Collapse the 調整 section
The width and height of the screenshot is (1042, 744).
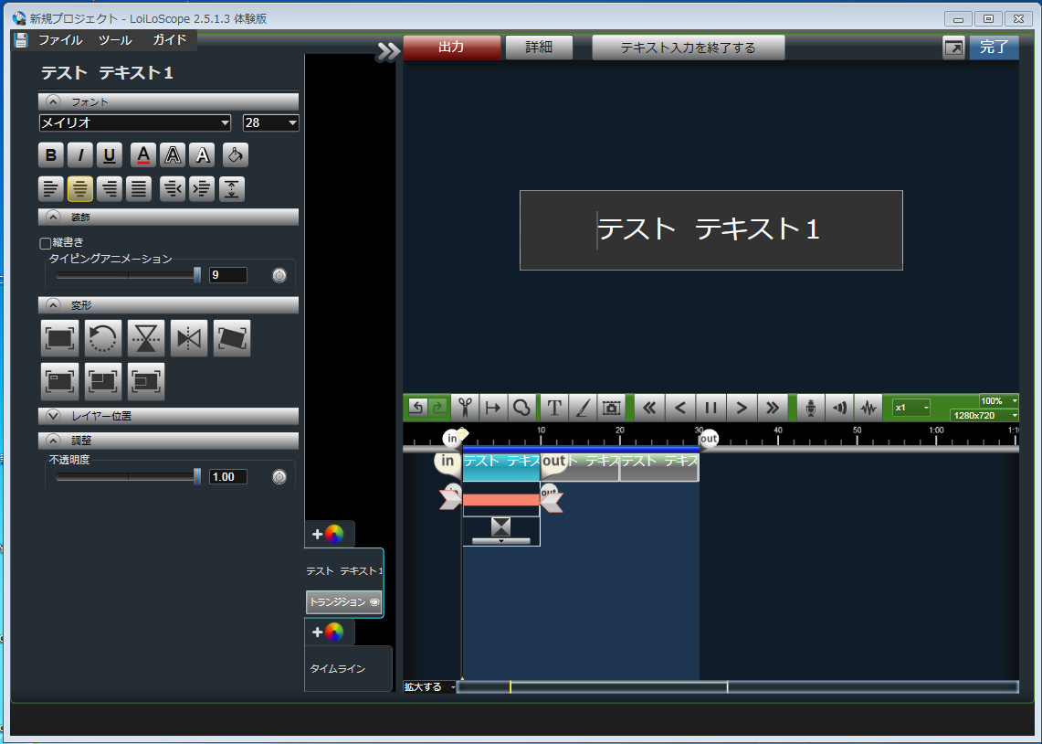pyautogui.click(x=54, y=441)
